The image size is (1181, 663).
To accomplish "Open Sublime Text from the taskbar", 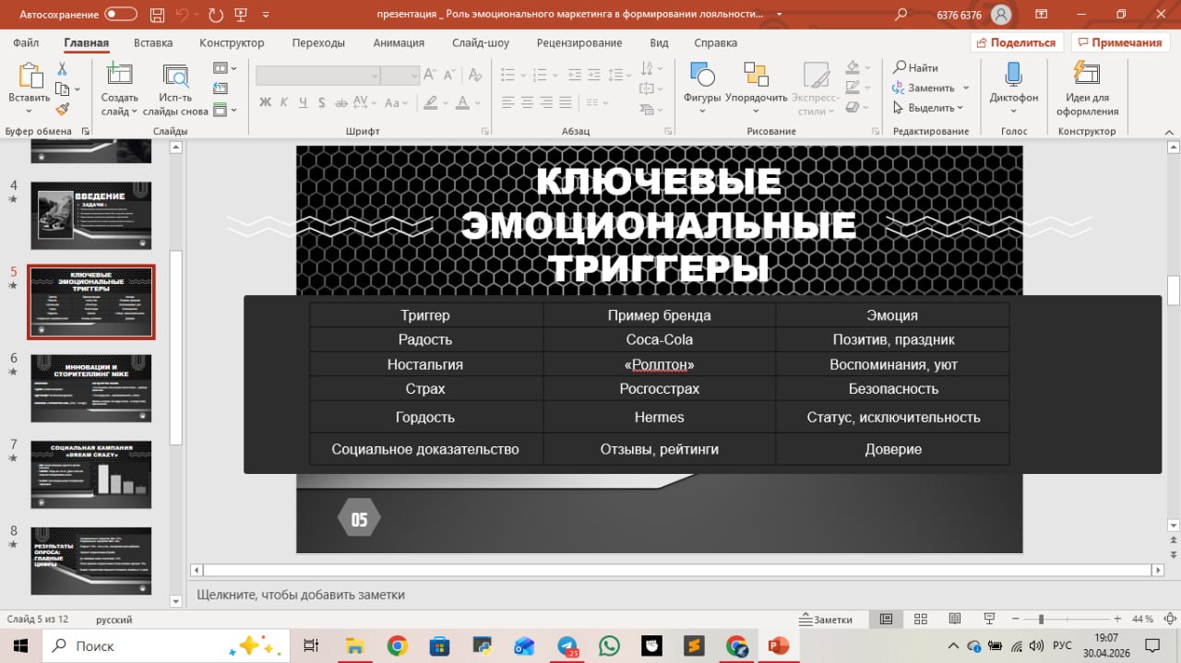I will click(x=694, y=645).
